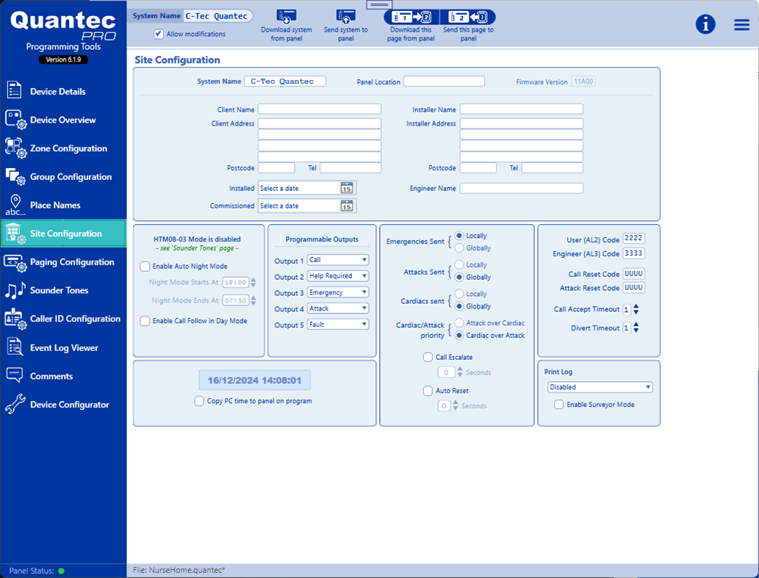Click the Night Mode Starts At stepper arrows
759x578 pixels.
[x=253, y=283]
